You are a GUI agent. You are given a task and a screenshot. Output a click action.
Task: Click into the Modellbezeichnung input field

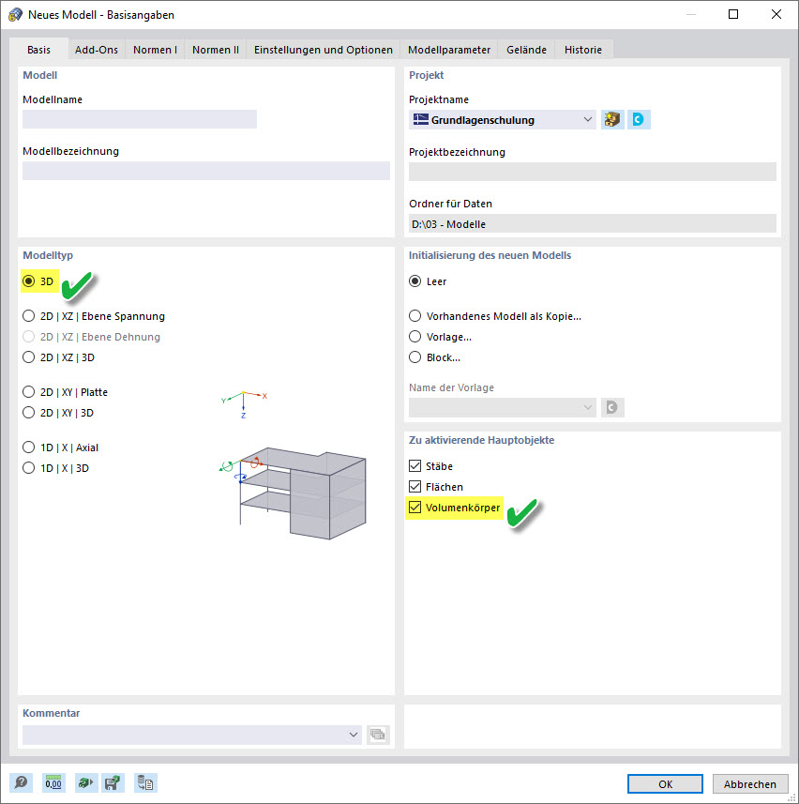[x=206, y=171]
